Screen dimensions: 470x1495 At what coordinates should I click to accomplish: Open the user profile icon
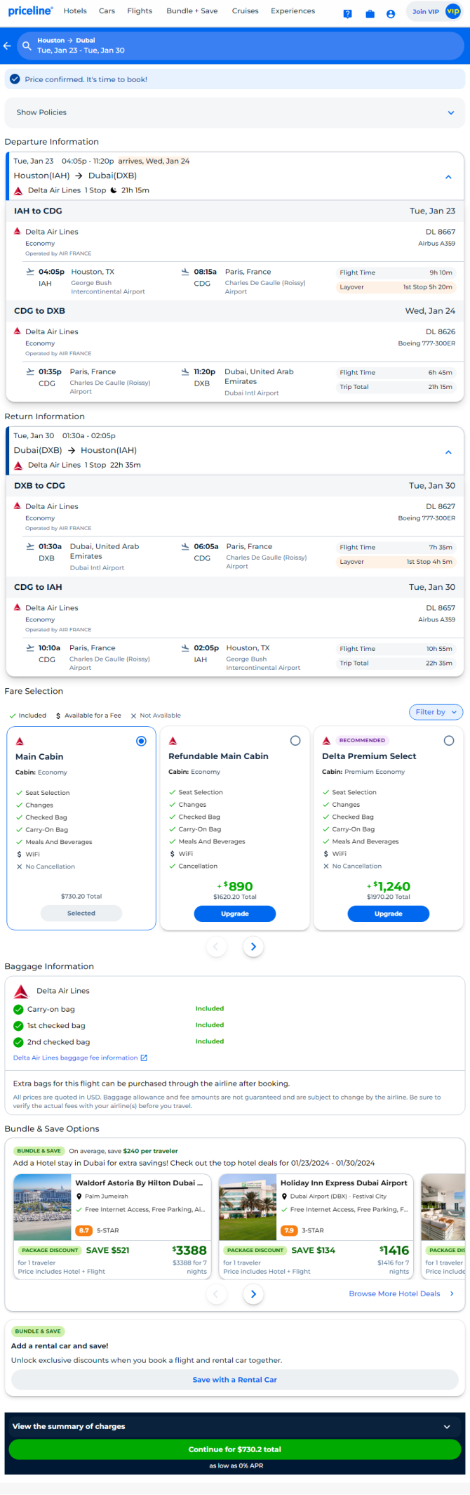[x=391, y=13]
